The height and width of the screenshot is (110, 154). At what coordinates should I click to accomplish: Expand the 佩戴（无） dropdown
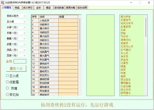[x=16, y=38]
